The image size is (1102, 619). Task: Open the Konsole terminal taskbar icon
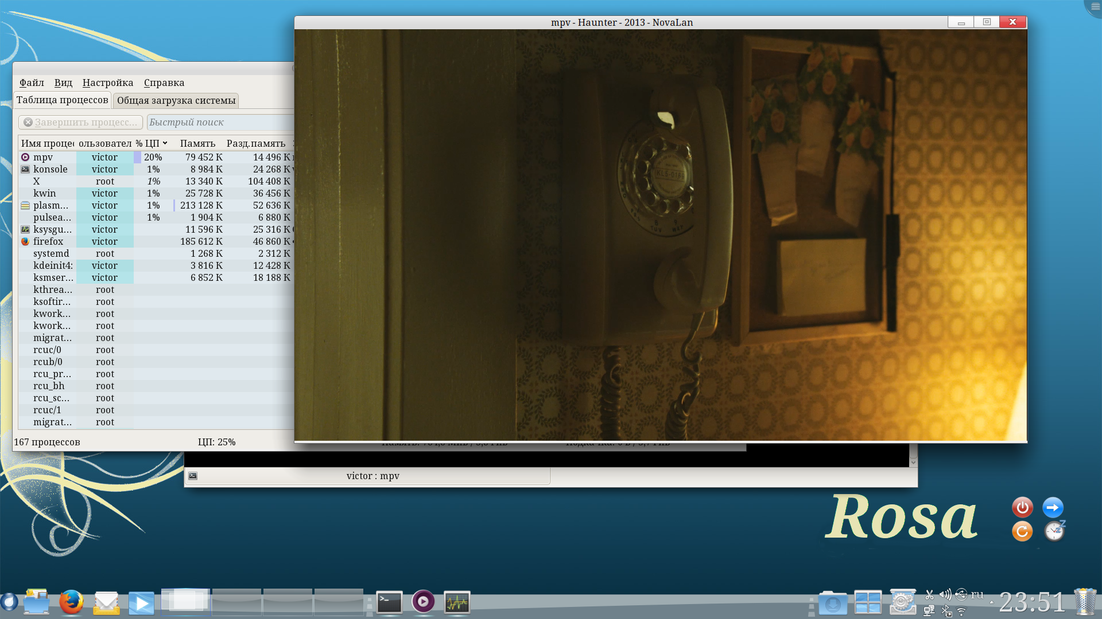(x=389, y=602)
